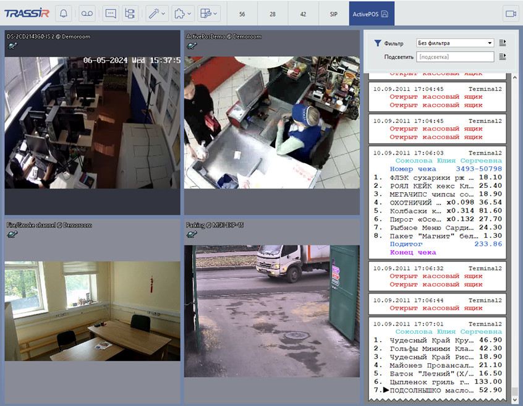Click save icon on ActivePOS tab
The height and width of the screenshot is (406, 523).
pos(385,14)
